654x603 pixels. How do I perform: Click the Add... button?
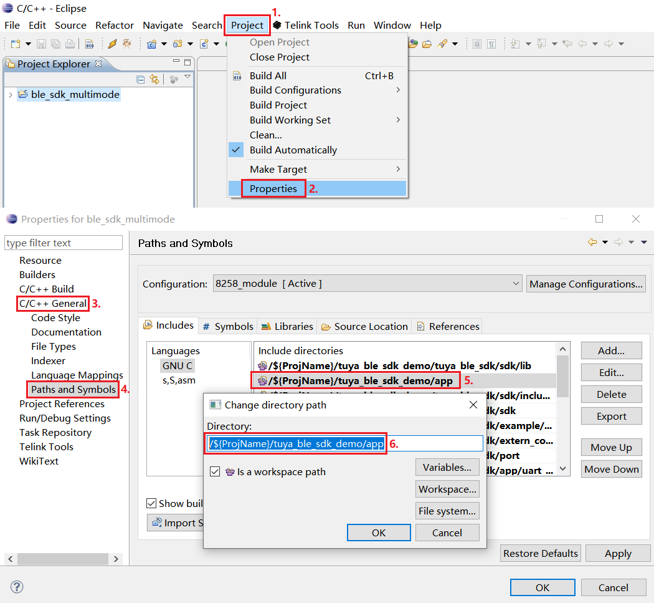pyautogui.click(x=611, y=351)
